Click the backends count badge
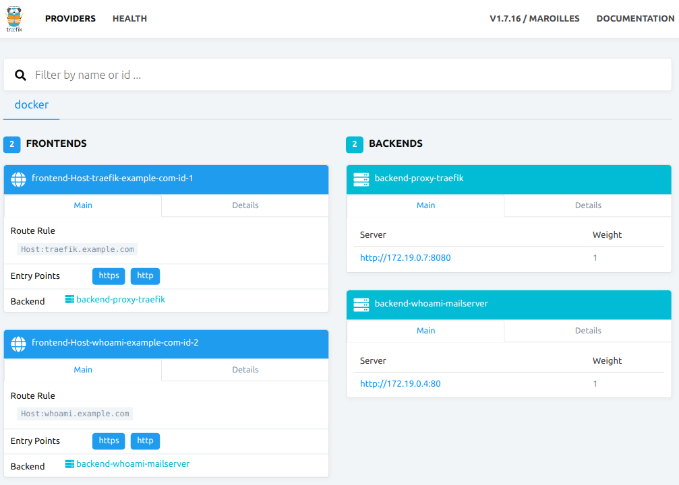Image resolution: width=679 pixels, height=485 pixels. click(355, 145)
